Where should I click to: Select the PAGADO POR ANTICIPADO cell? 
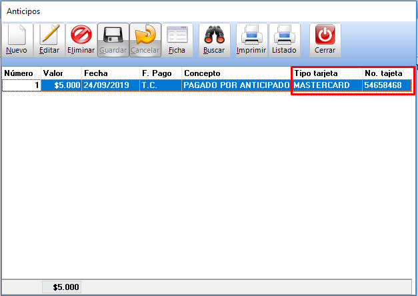click(236, 85)
